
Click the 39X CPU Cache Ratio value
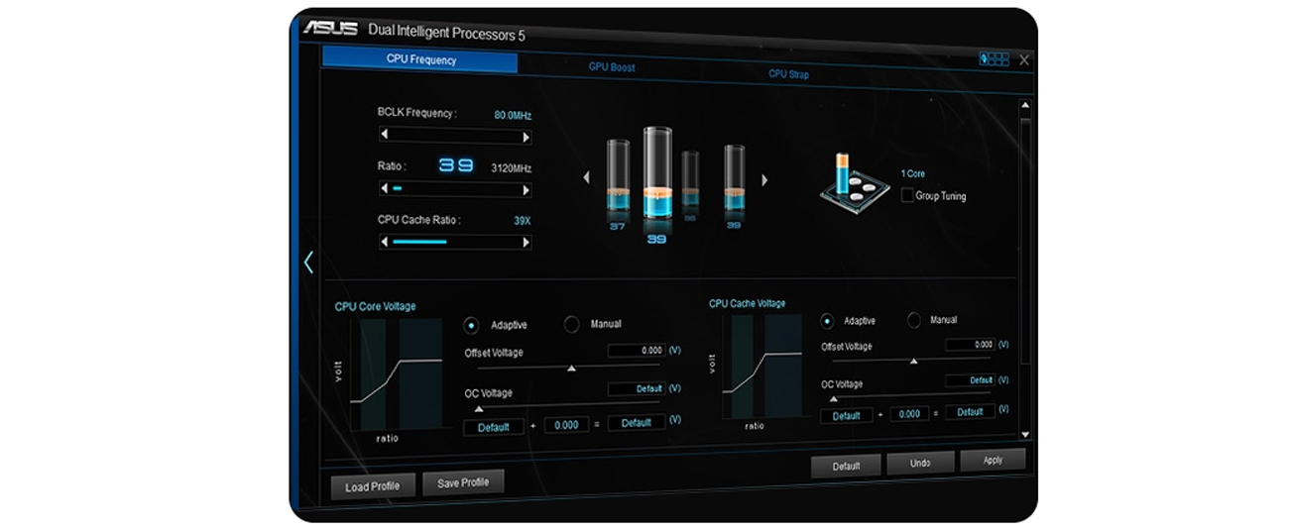pos(523,221)
